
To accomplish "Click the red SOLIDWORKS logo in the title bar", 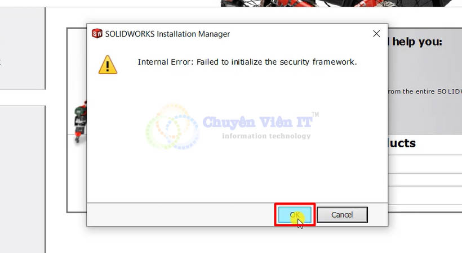I will pyautogui.click(x=97, y=34).
